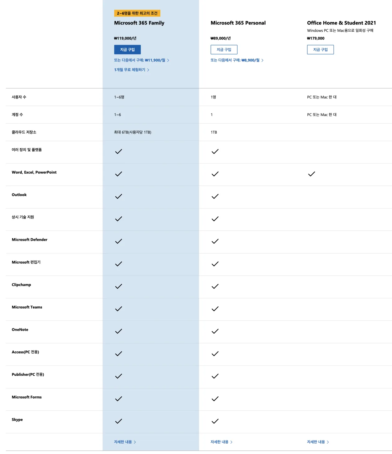Click the Skype row label
Viewport: 392px width, 454px height.
coord(17,420)
